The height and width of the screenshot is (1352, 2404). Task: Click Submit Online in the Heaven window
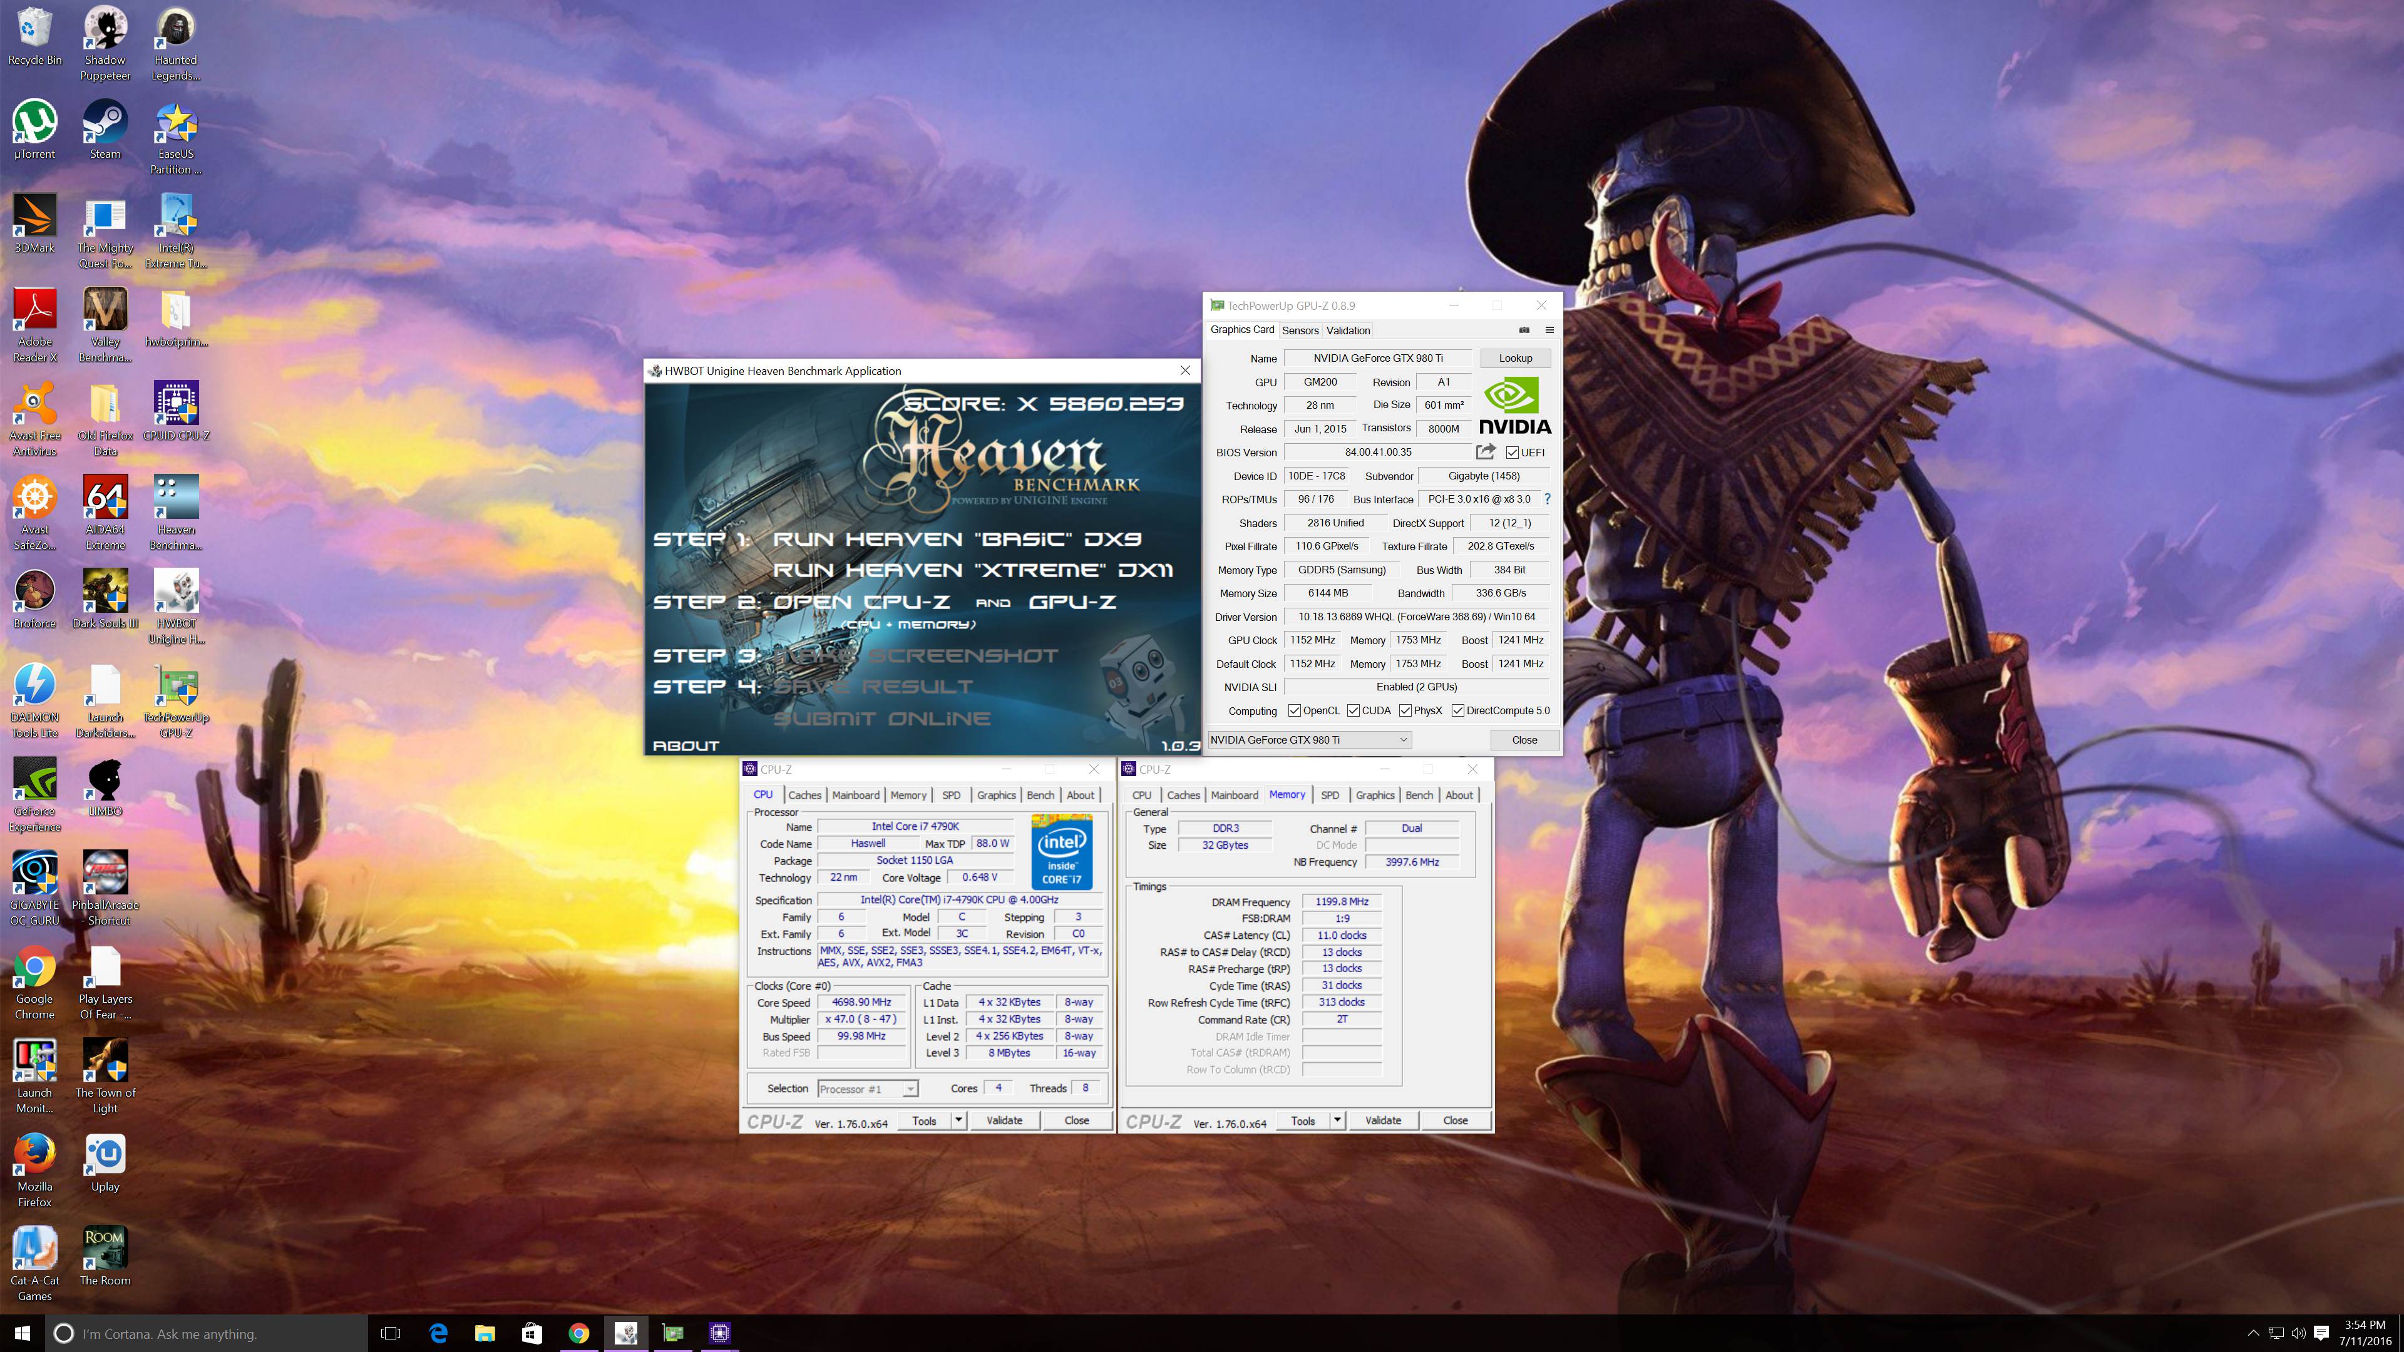pyautogui.click(x=882, y=719)
